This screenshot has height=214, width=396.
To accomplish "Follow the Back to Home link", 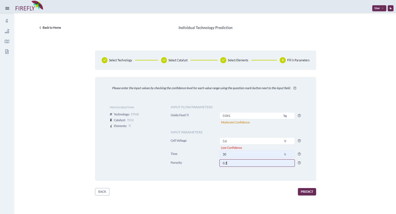I will 50,28.
